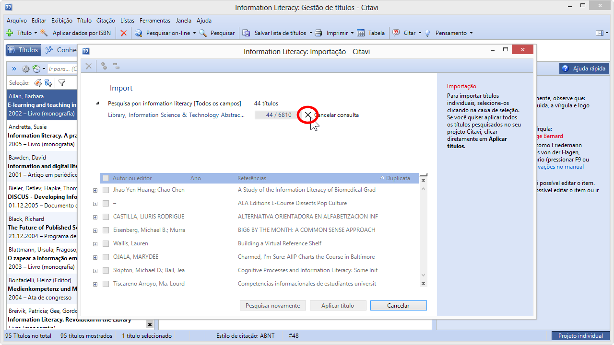Check the box for OJALA, MARYDEE
The image size is (614, 345).
click(x=106, y=257)
